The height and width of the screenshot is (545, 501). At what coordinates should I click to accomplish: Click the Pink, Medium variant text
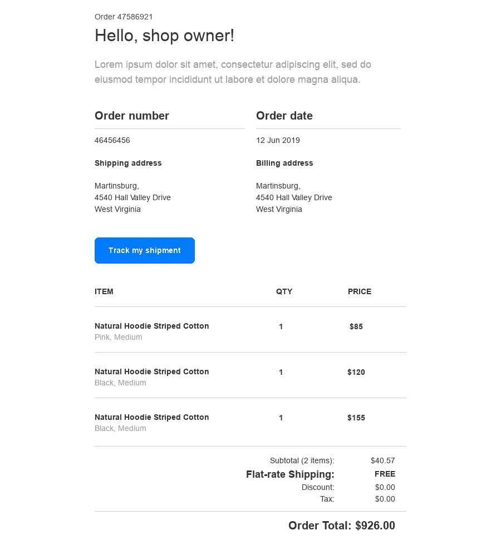119,337
